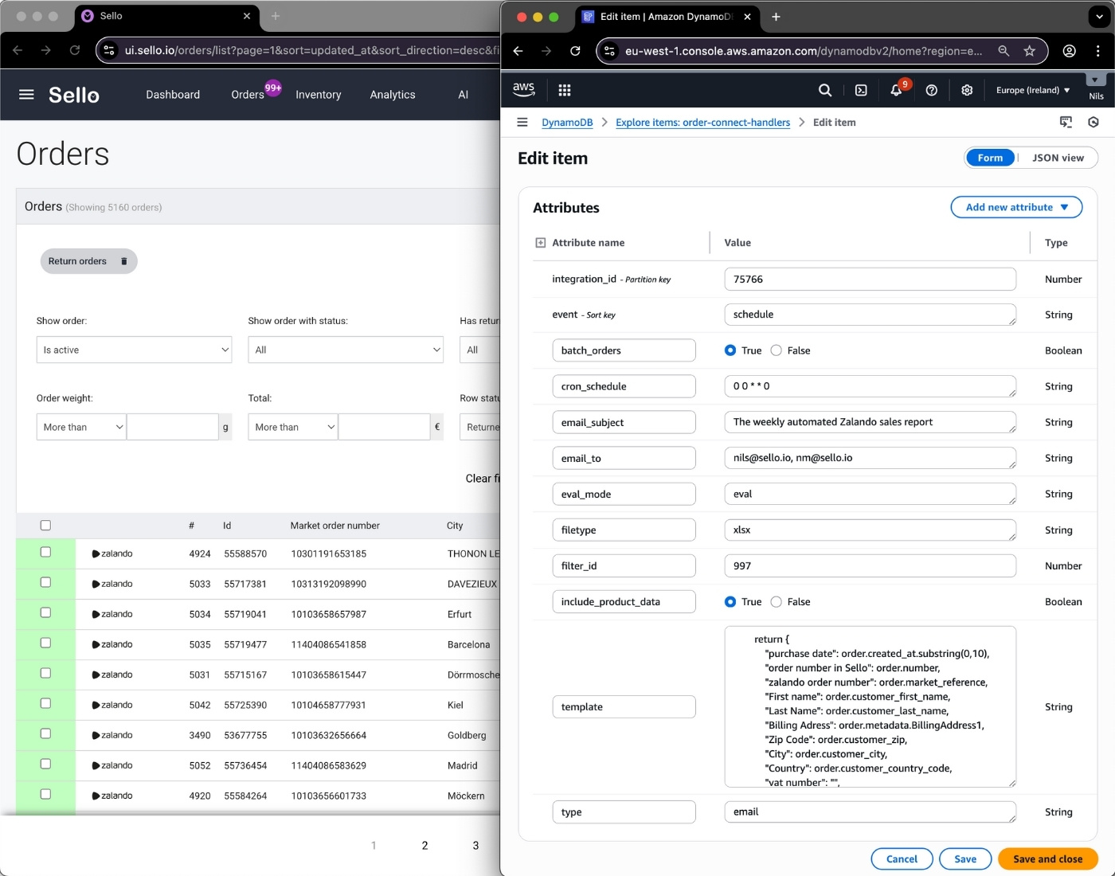
Task: Open the Inventory menu in Sello
Action: tap(318, 94)
